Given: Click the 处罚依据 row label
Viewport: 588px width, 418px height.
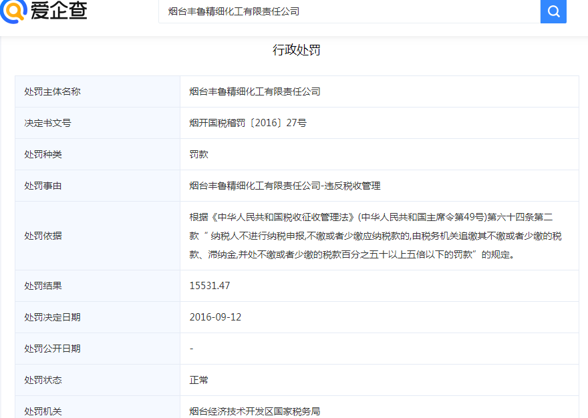Looking at the screenshot, I should (43, 236).
